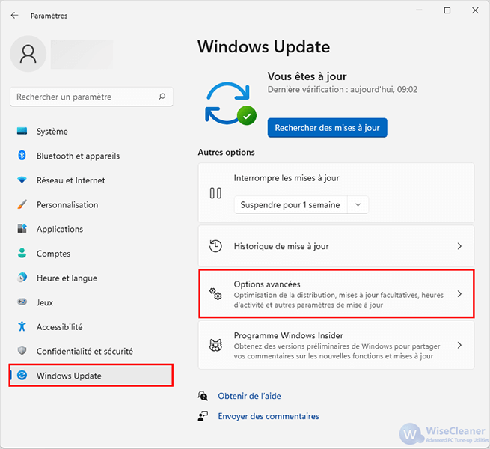
Task: Expand Programme Windows Insider chevron
Action: pos(459,345)
